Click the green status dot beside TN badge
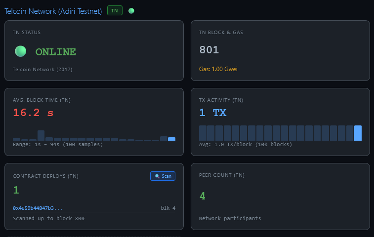374x237 pixels. click(131, 11)
